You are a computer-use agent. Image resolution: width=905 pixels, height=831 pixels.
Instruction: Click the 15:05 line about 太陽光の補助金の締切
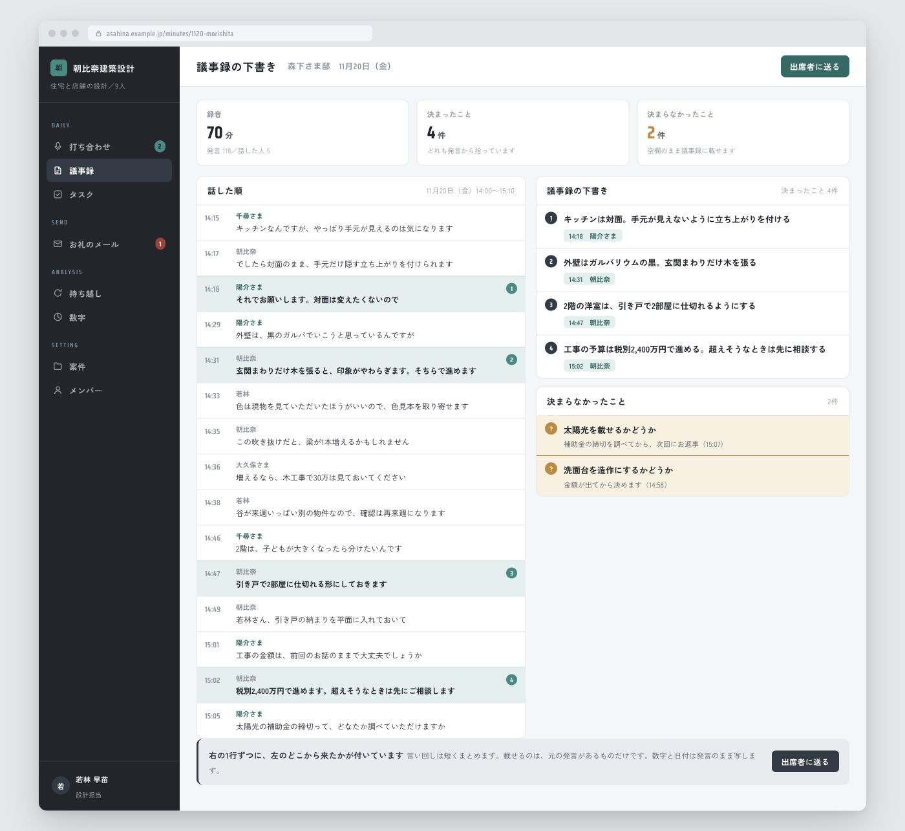pos(361,720)
